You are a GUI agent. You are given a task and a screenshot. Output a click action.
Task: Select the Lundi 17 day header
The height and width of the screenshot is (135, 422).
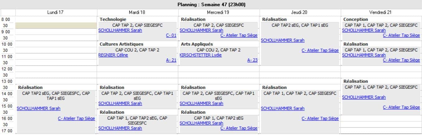[56, 12]
